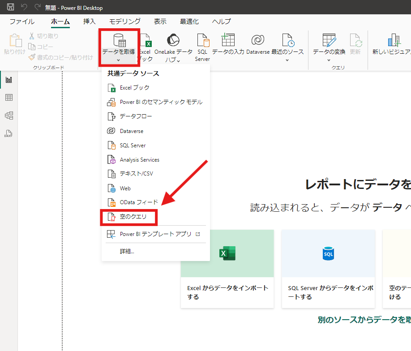This screenshot has width=411, height=351.
Task: Click 書式のコピー/貼り付け format painter
Action: tap(61, 57)
